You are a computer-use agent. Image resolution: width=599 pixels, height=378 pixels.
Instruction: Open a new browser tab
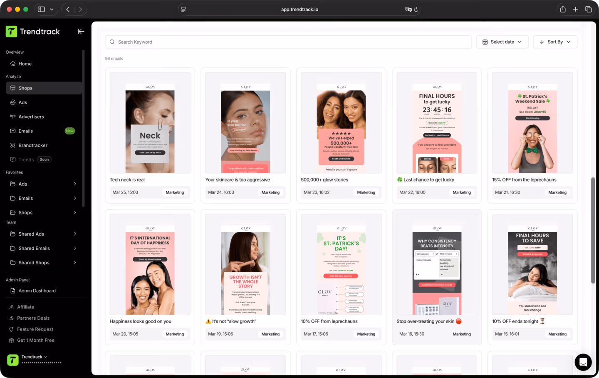[x=576, y=9]
